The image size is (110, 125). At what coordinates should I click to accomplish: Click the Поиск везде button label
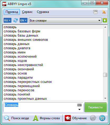[x=20, y=118]
